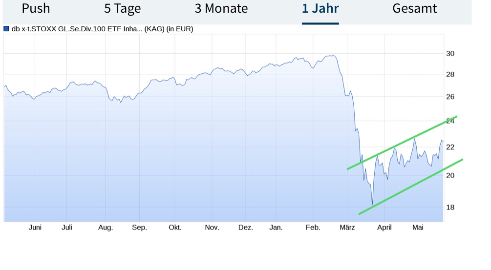Select the 5 Tage time range
The width and height of the screenshot is (491, 270).
(122, 9)
